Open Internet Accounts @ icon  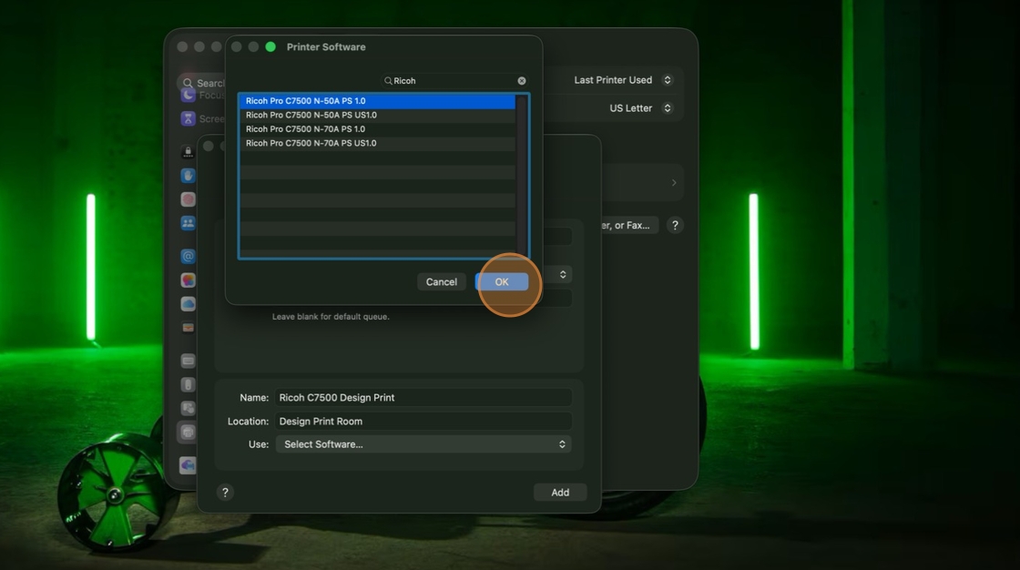click(188, 257)
